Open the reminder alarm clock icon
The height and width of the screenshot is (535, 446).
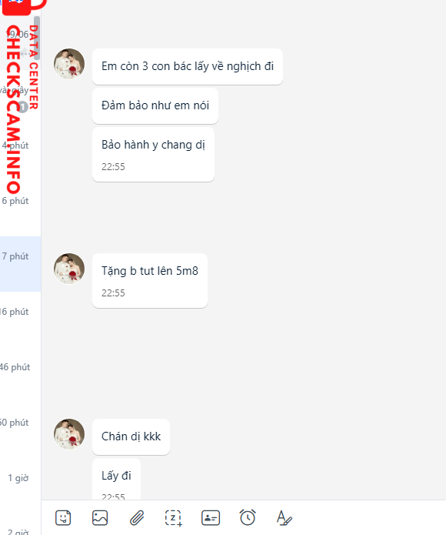tap(248, 517)
